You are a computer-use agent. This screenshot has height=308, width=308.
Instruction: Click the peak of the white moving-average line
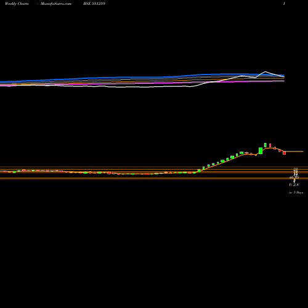265,71
